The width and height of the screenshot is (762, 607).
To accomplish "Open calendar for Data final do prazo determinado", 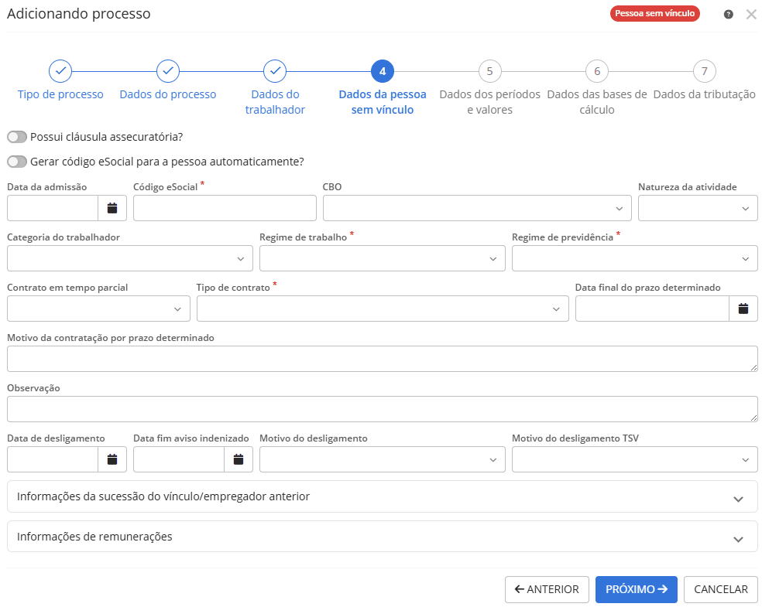I will pyautogui.click(x=743, y=309).
